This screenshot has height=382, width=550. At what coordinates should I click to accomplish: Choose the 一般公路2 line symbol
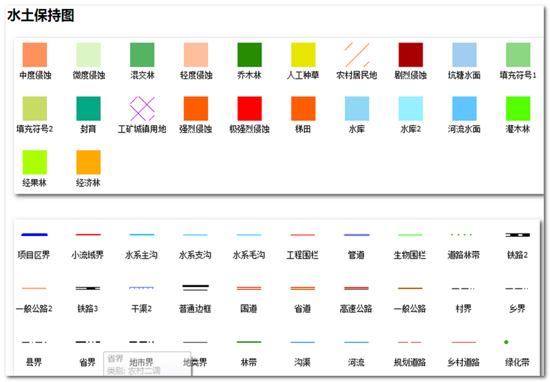pos(34,288)
